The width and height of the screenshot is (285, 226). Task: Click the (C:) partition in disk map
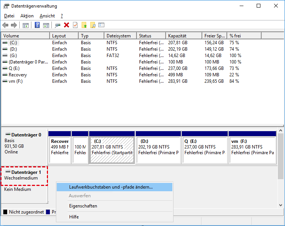pos(112,149)
